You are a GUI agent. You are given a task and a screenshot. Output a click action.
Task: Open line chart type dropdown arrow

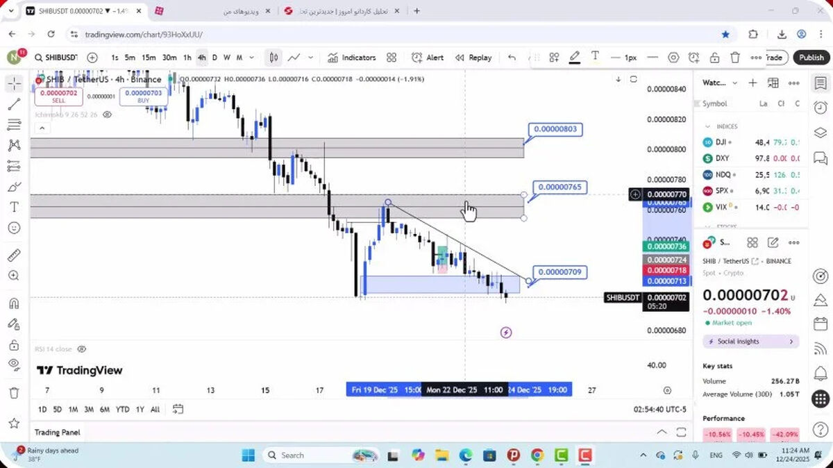pos(310,58)
